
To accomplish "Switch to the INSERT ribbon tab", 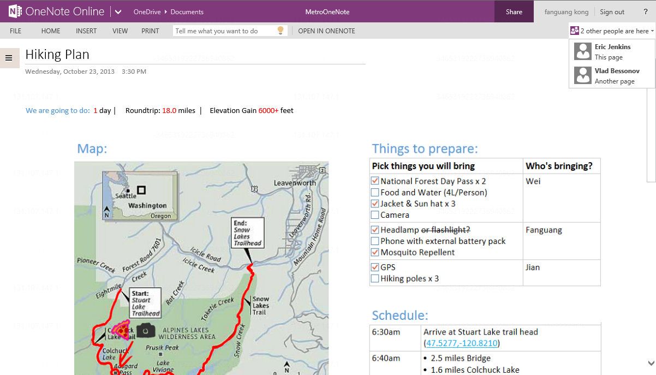I will tap(86, 31).
